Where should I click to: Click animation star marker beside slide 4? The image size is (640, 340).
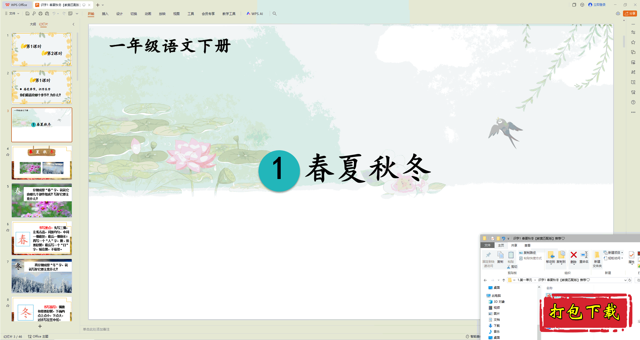(8, 155)
